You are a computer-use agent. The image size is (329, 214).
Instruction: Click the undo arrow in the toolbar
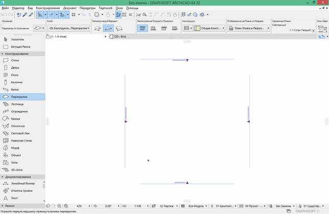click(x=4, y=15)
